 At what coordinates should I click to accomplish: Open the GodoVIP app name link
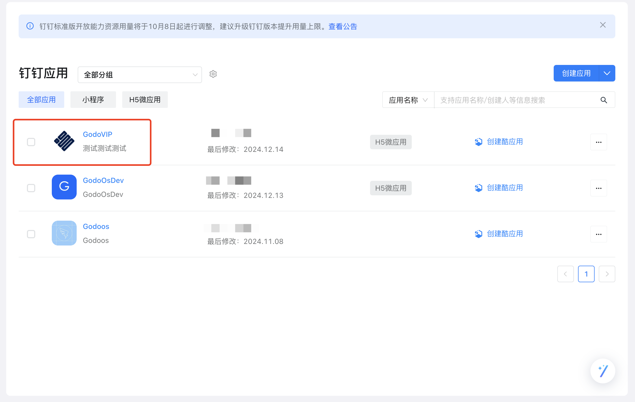pyautogui.click(x=98, y=134)
